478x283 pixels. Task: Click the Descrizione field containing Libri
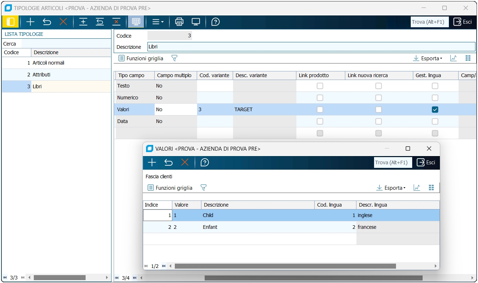coord(311,47)
